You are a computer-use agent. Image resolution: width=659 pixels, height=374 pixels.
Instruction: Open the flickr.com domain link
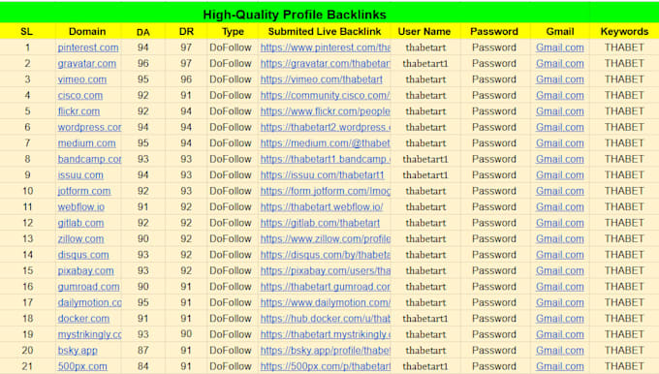click(x=78, y=111)
